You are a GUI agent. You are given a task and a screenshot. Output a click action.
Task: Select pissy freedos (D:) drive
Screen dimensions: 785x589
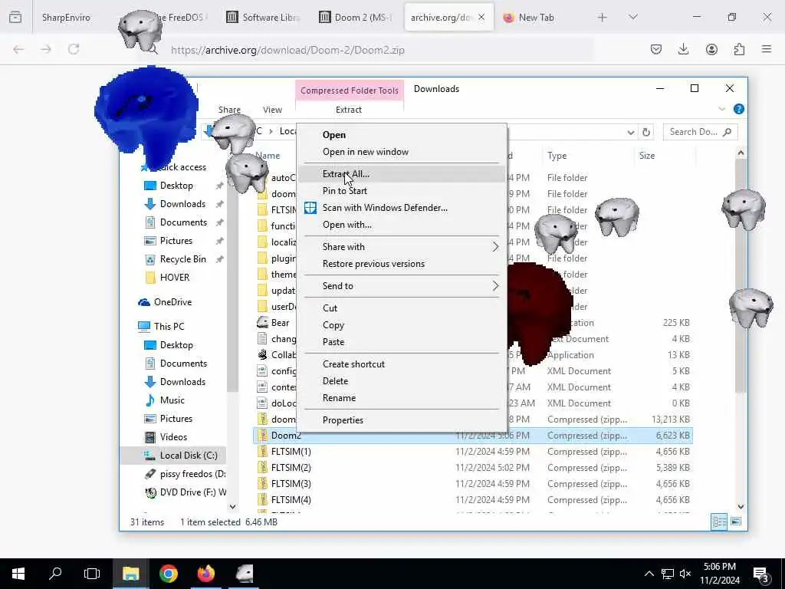click(x=192, y=474)
